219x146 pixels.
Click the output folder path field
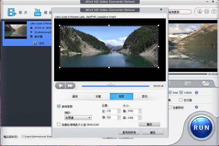click(x=36, y=137)
